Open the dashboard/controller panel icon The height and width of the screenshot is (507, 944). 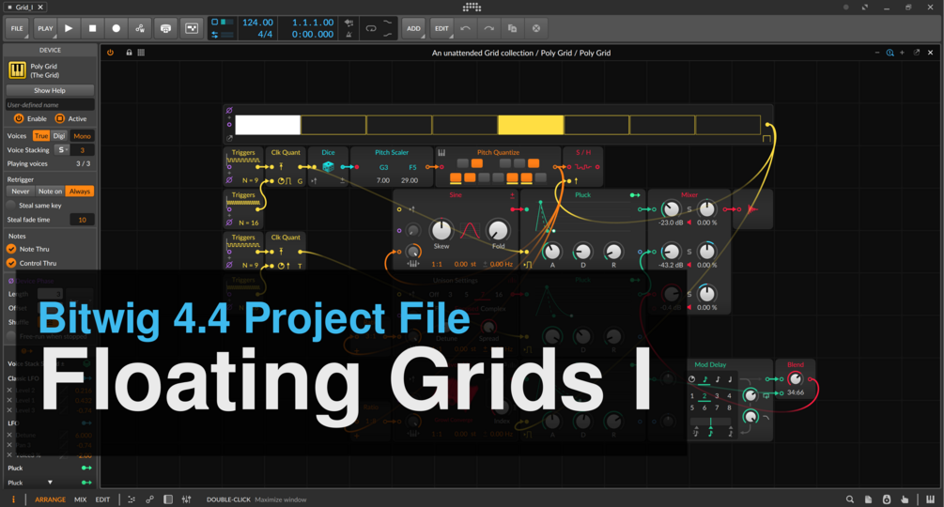coord(192,28)
